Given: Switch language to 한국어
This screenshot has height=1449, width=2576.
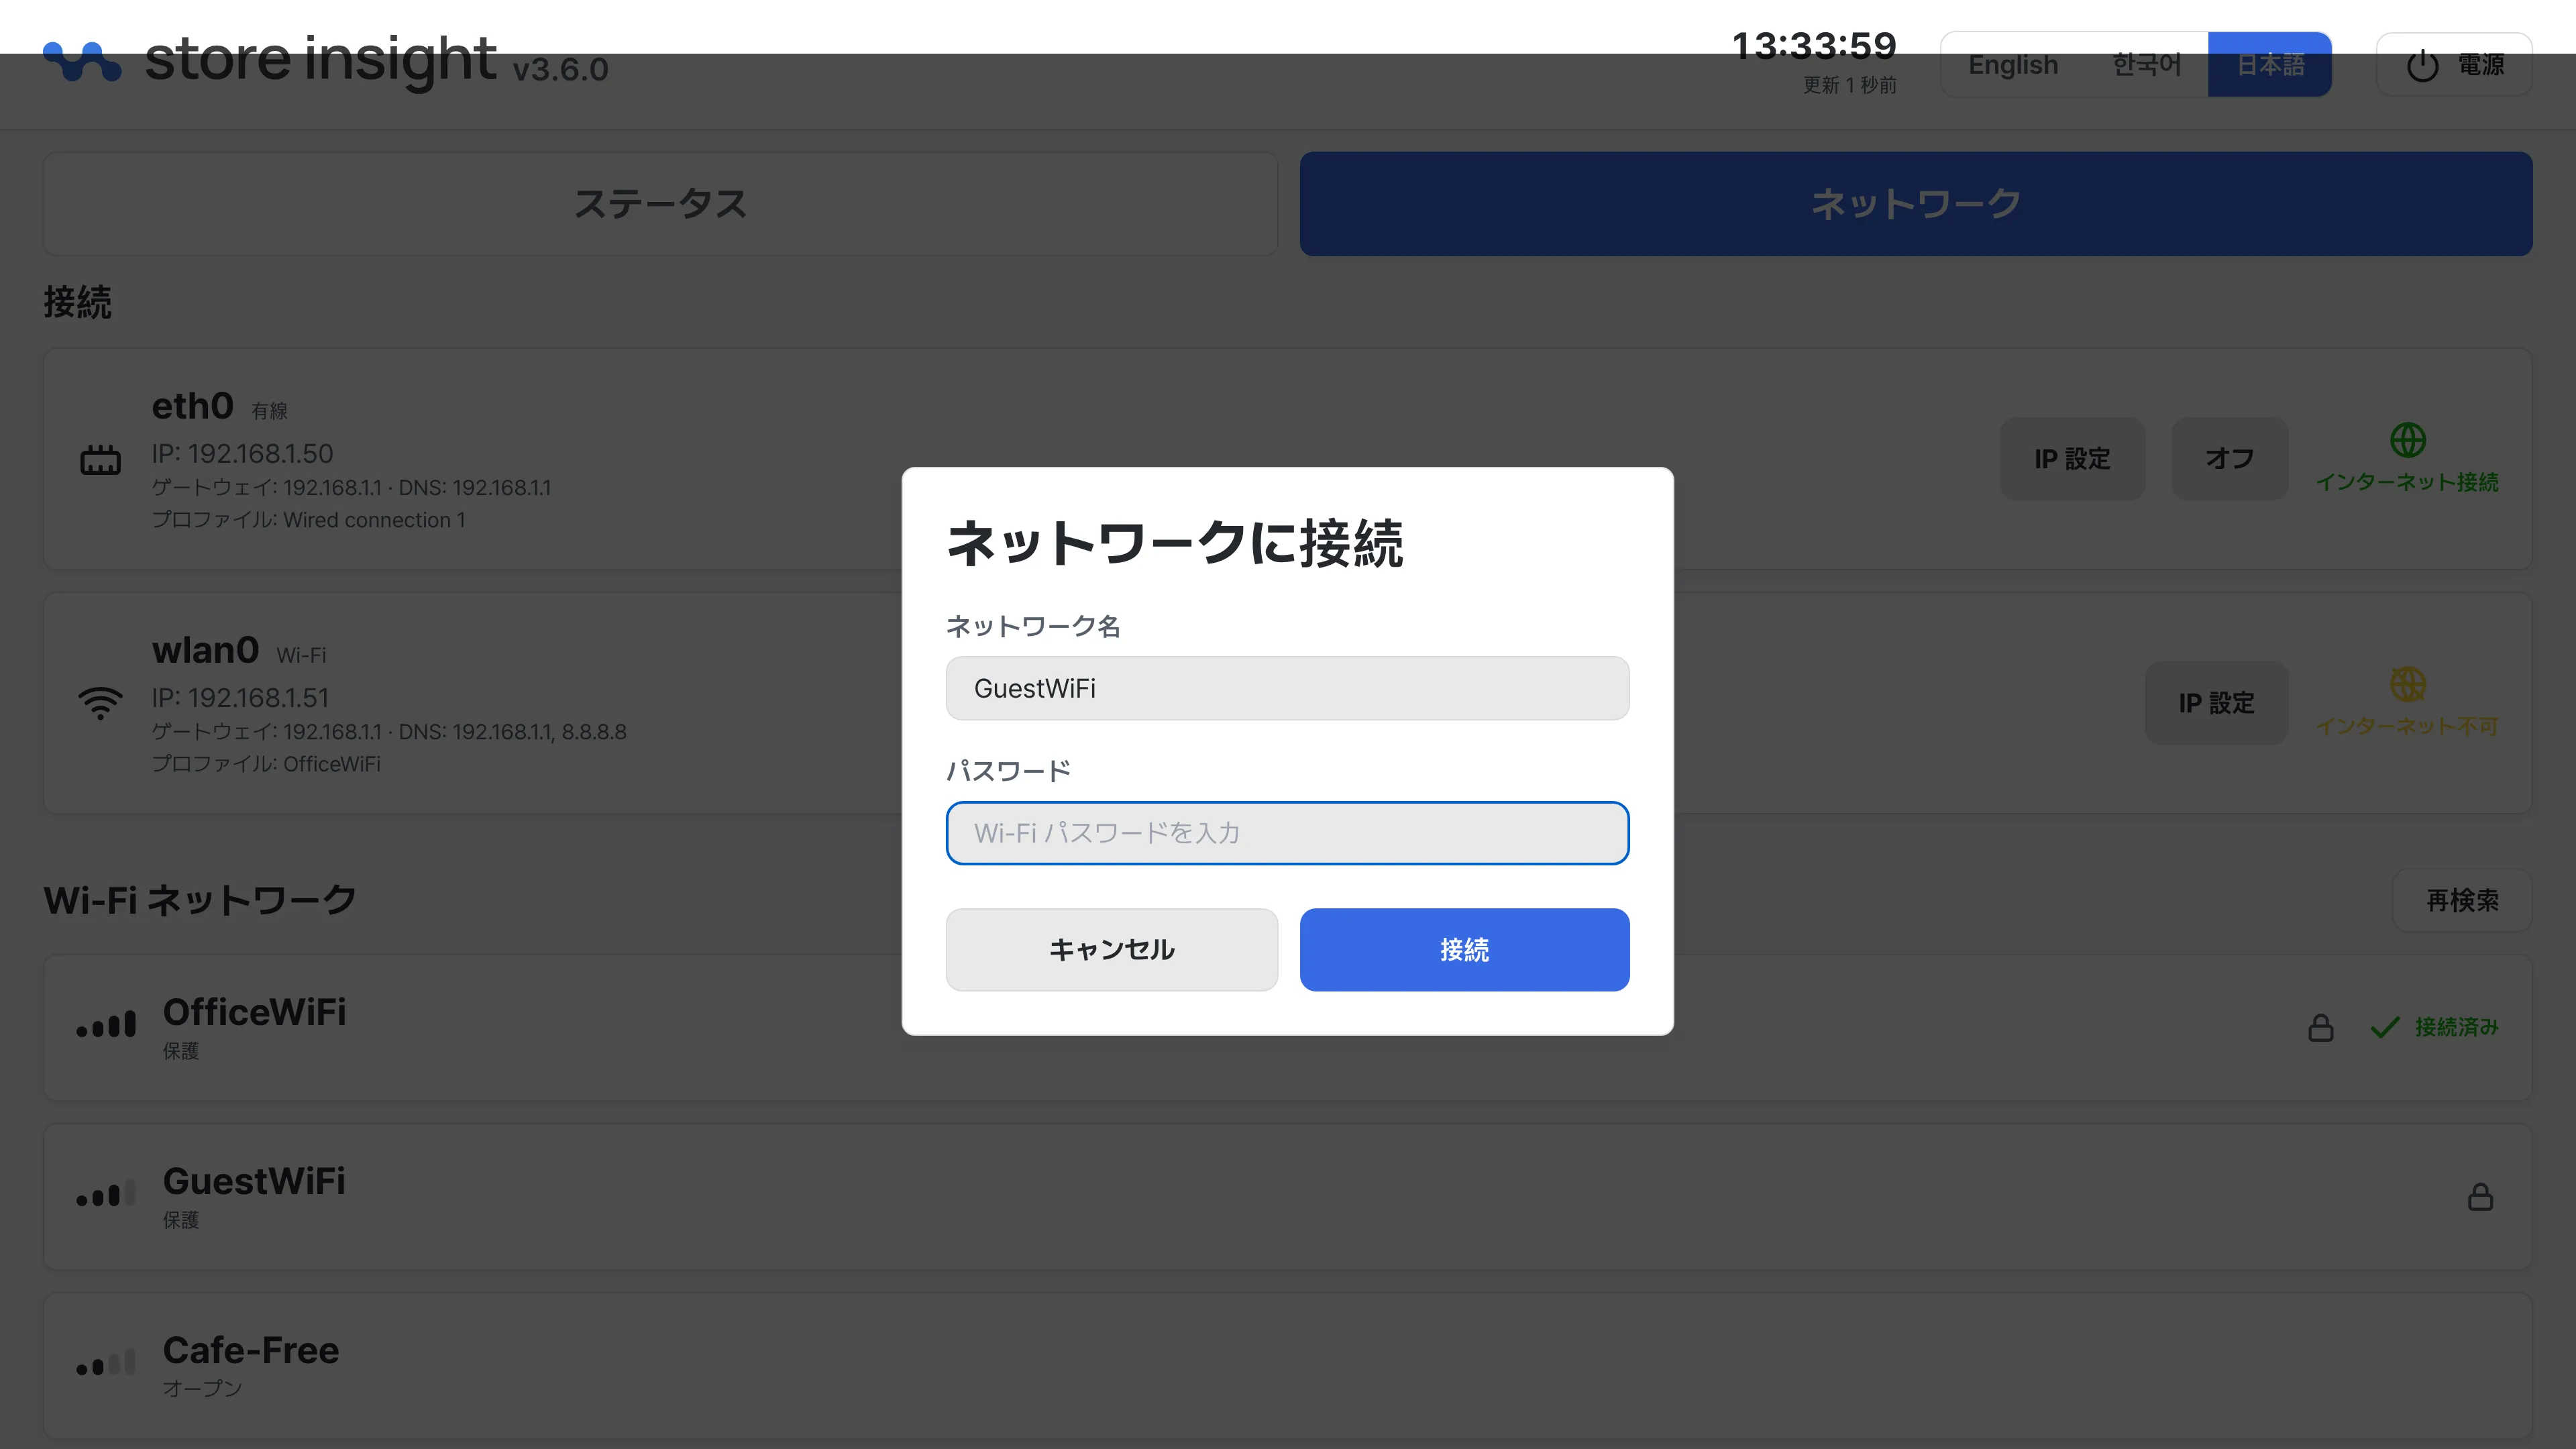Looking at the screenshot, I should [2146, 65].
